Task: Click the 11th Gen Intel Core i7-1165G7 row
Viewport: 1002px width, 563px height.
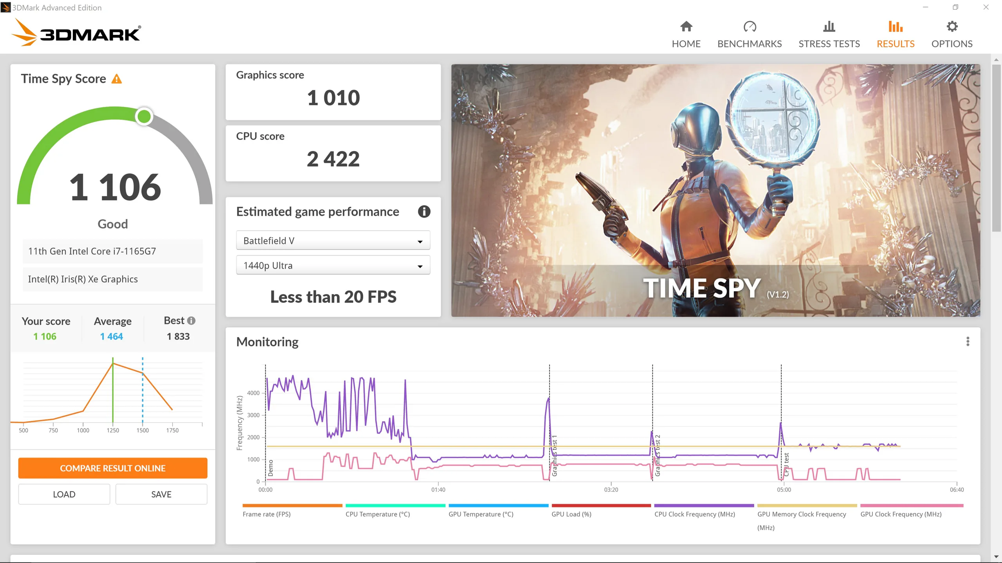Action: (x=113, y=251)
